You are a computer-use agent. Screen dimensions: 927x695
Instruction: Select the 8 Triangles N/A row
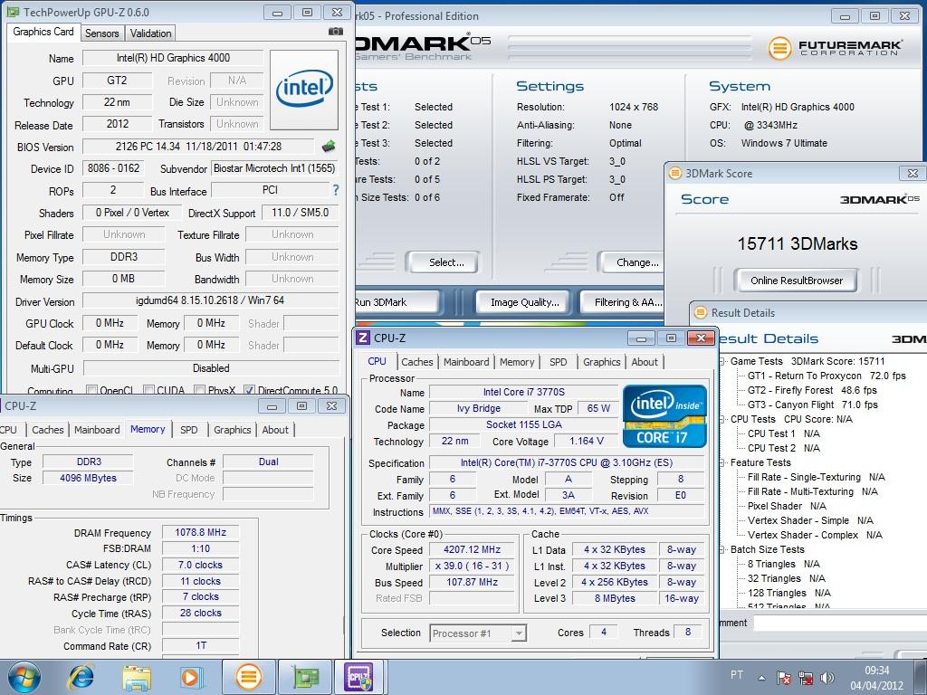[784, 564]
